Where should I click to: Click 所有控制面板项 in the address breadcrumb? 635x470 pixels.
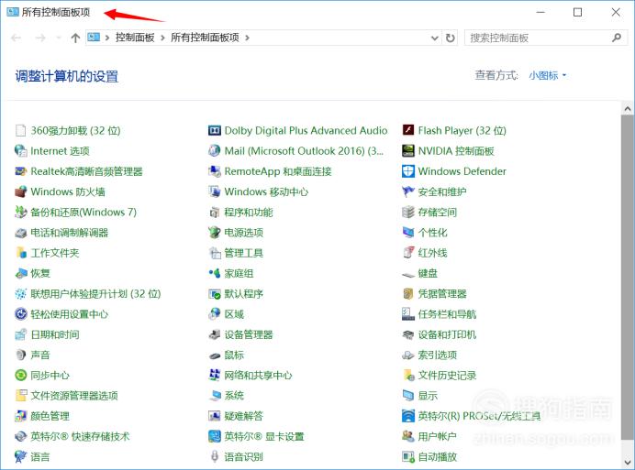(x=205, y=38)
